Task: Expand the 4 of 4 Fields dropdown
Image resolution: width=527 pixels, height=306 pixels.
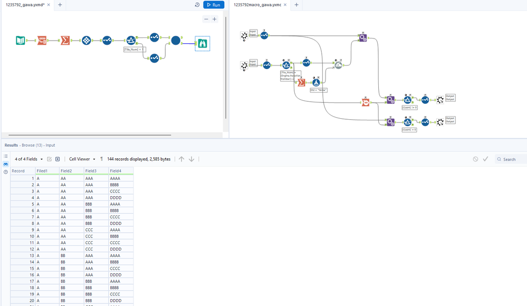Action: 29,159
